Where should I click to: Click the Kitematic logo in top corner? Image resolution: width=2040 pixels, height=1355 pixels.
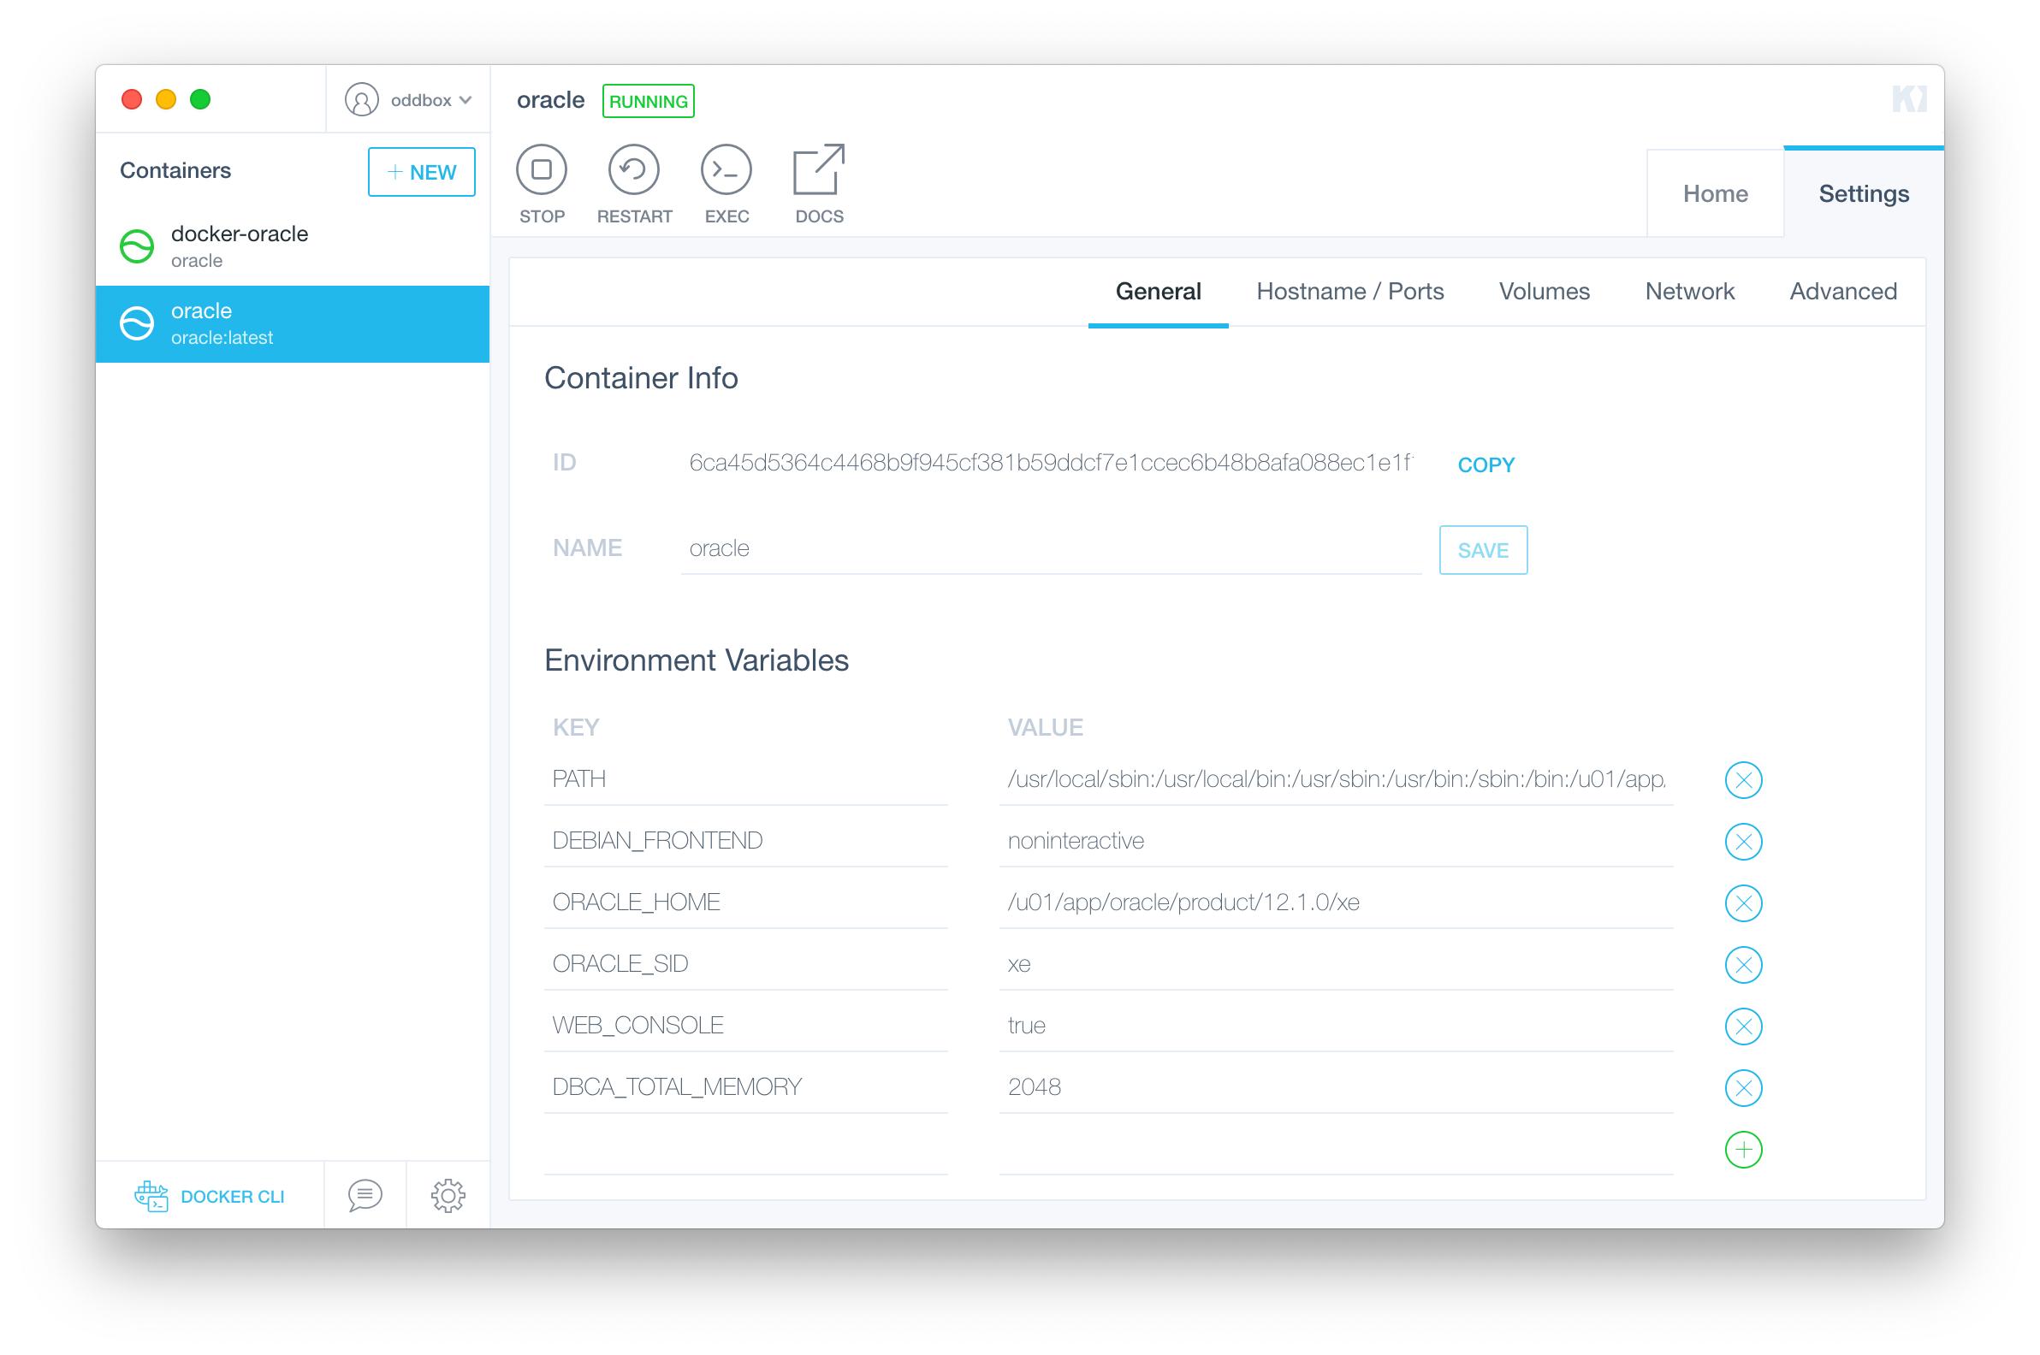1908,98
